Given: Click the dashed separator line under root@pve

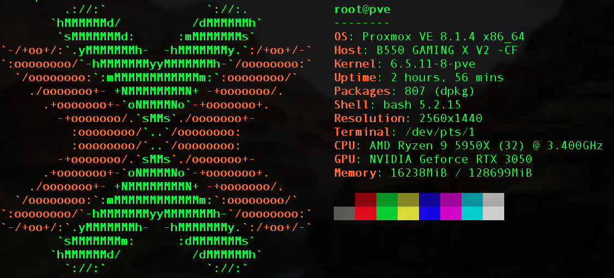Looking at the screenshot, I should tap(362, 23).
